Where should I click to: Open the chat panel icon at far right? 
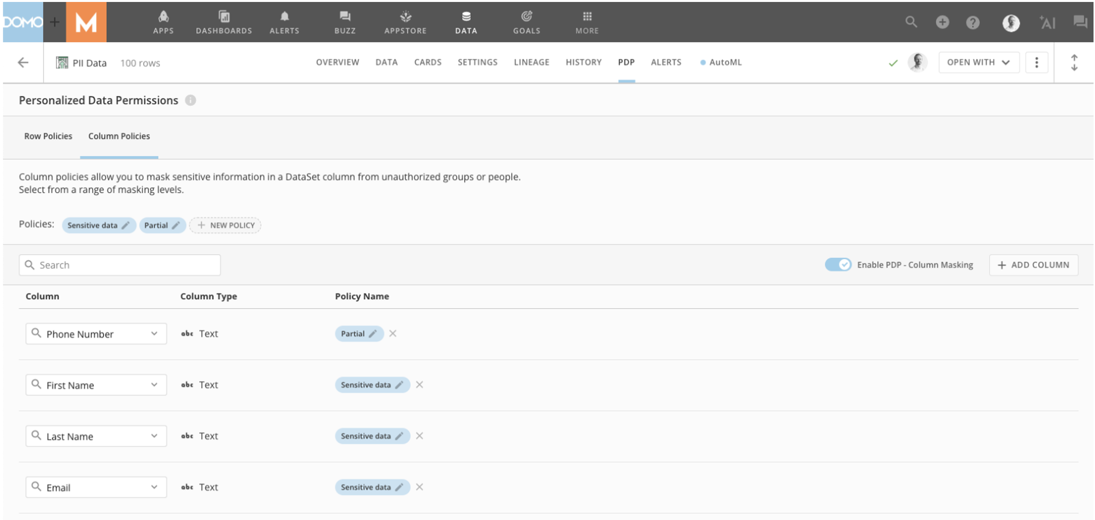click(1080, 22)
